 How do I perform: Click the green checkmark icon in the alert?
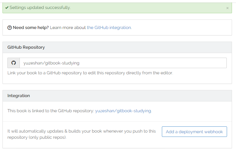[x=7, y=8]
